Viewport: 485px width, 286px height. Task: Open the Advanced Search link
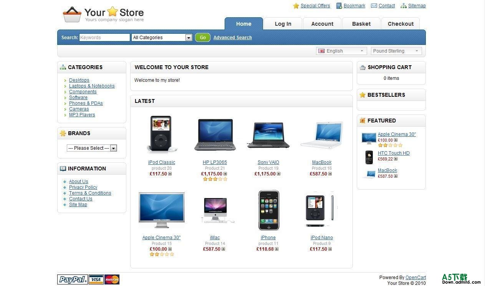click(233, 38)
